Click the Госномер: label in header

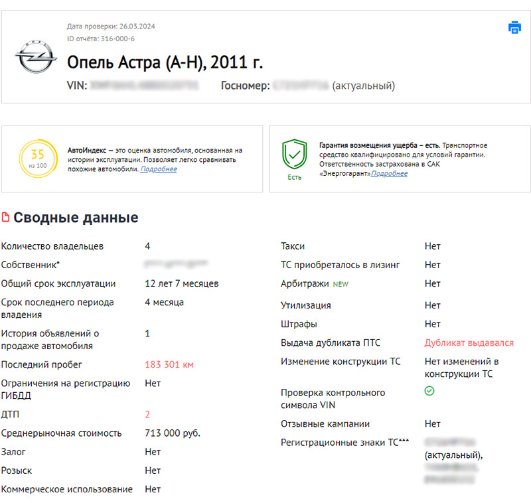245,86
